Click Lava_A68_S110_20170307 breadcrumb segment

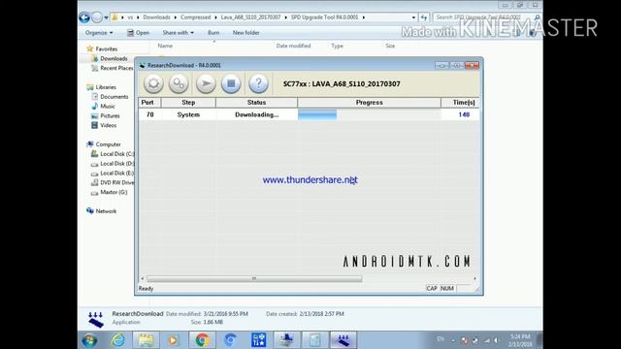tap(250, 17)
